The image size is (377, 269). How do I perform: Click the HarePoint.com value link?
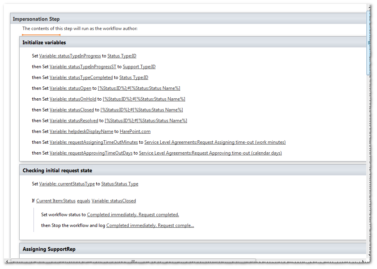coord(135,131)
